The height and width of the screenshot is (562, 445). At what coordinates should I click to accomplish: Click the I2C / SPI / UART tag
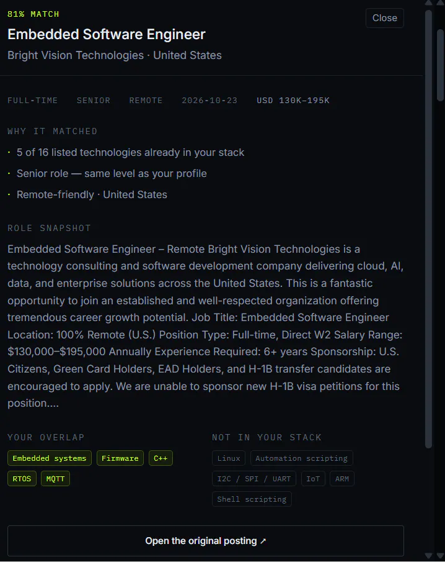[x=254, y=479]
